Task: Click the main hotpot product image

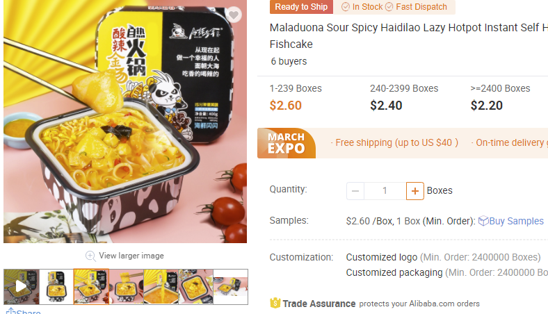Action: tap(125, 122)
